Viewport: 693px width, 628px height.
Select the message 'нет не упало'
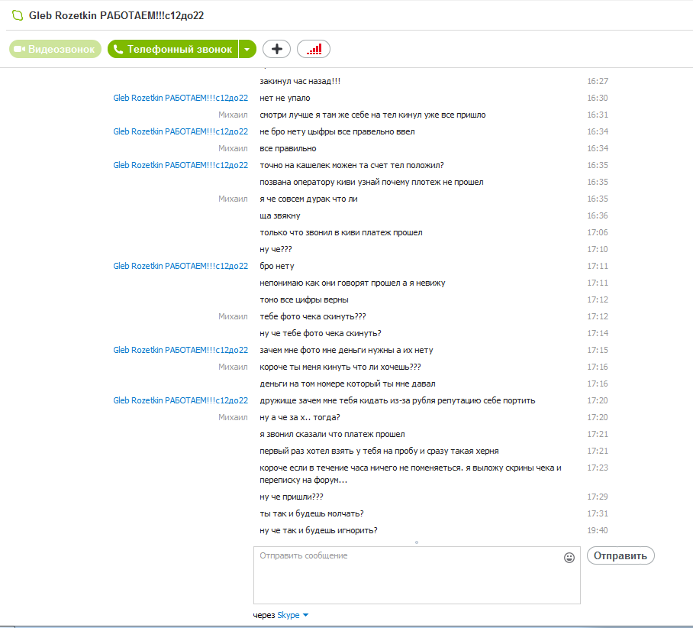[285, 99]
